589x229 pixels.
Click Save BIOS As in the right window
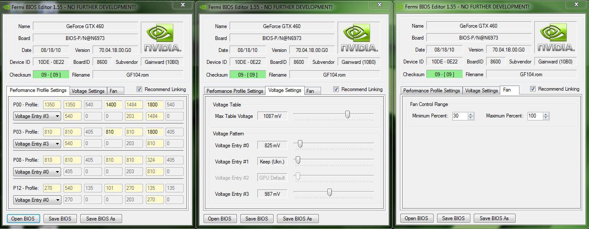[494, 218]
